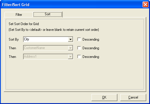Open the Sort By dropdown arrow
The width and height of the screenshot is (150, 104).
pos(70,39)
